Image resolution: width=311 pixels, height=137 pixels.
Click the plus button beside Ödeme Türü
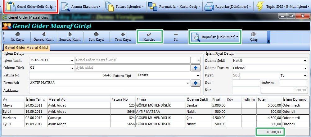click(x=196, y=68)
